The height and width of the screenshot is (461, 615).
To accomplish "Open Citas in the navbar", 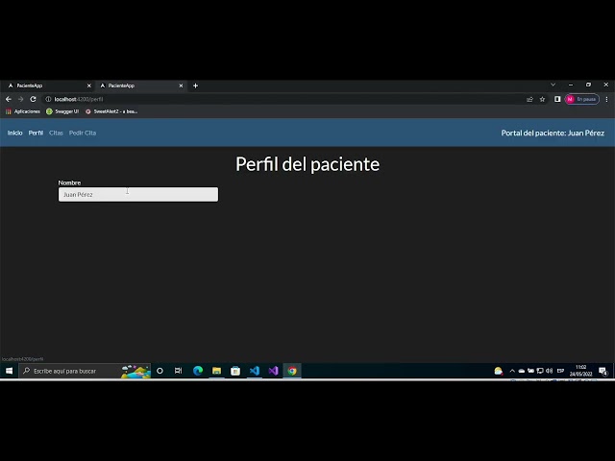I will point(56,133).
